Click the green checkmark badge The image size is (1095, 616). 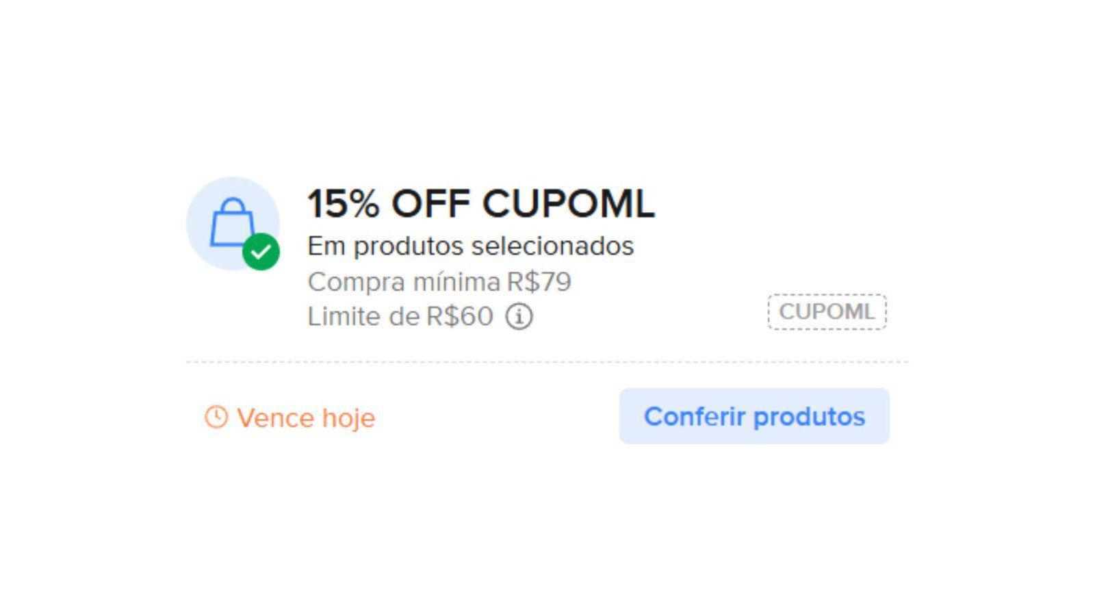coord(261,252)
